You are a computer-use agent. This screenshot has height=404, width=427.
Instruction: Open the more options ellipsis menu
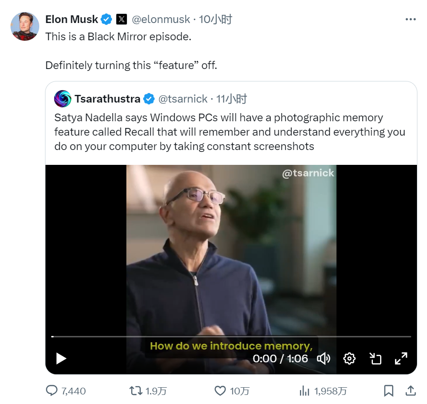410,19
